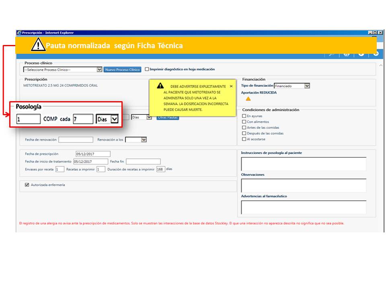
Task: Expand the Tipo de financiación dropdown
Action: click(x=307, y=86)
